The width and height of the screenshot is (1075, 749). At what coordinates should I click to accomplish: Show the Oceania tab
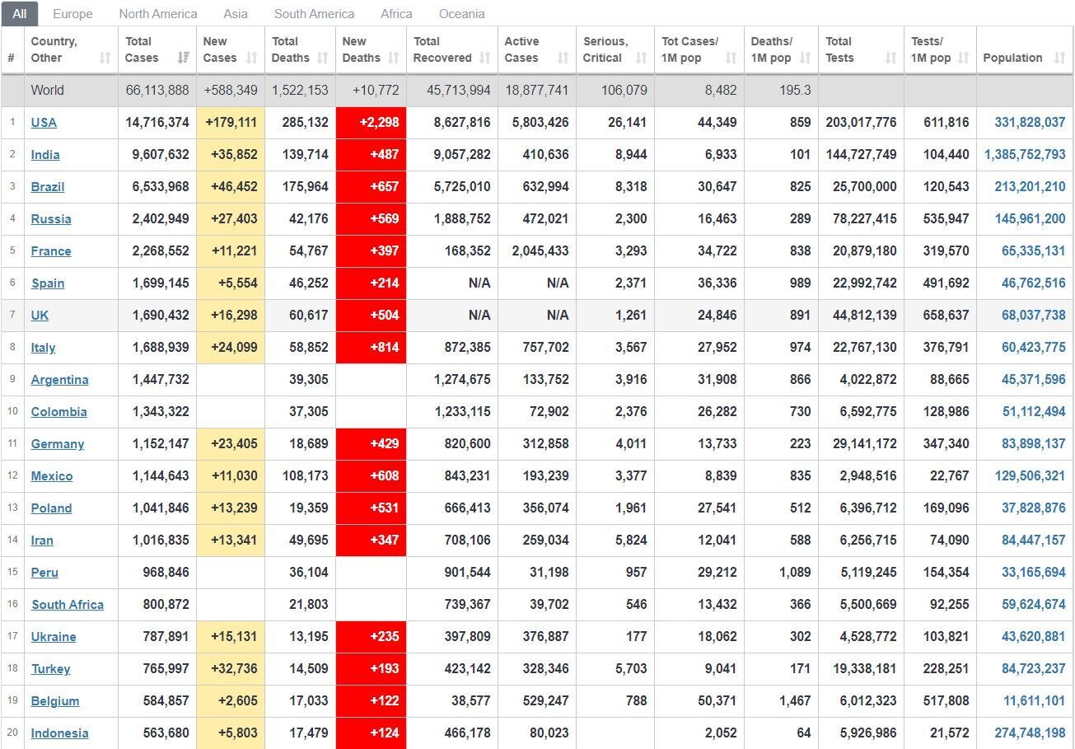pos(461,14)
